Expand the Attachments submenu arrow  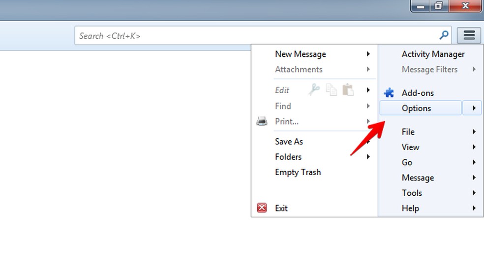click(x=368, y=69)
